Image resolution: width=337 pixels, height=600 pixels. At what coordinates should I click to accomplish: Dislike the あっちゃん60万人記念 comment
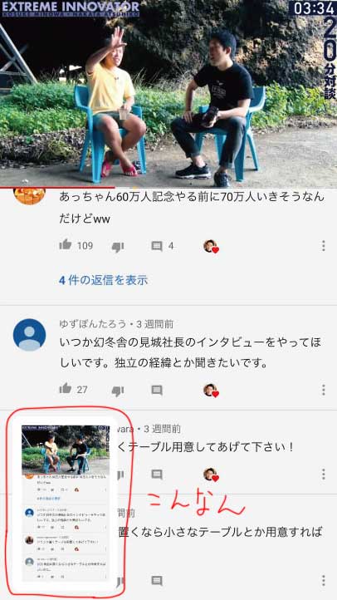pyautogui.click(x=118, y=247)
